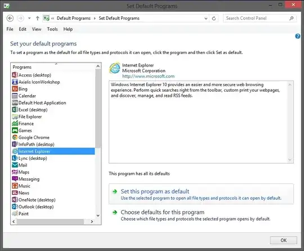Viewport: 304px width, 251px height.
Task: Click the breadcrumb chevron after Default Programs
Action: pyautogui.click(x=95, y=19)
